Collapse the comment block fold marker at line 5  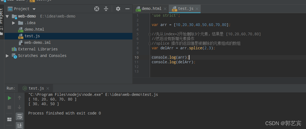tap(150, 34)
